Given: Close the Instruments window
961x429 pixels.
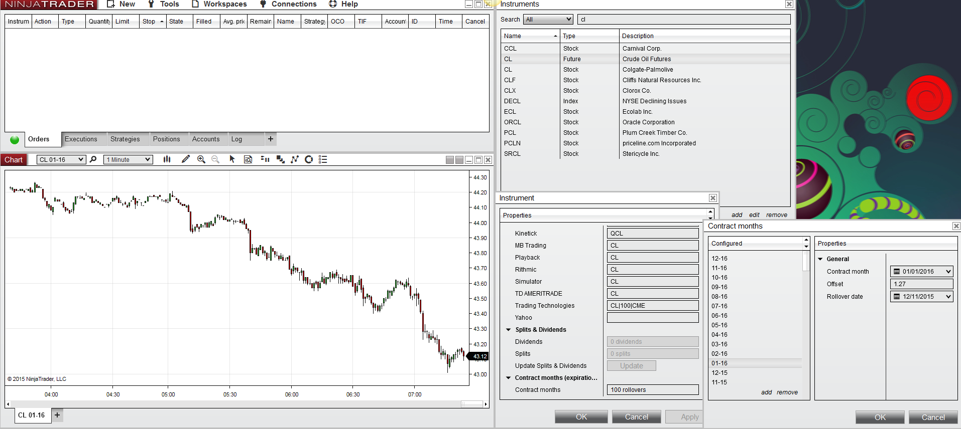Looking at the screenshot, I should click(x=789, y=4).
